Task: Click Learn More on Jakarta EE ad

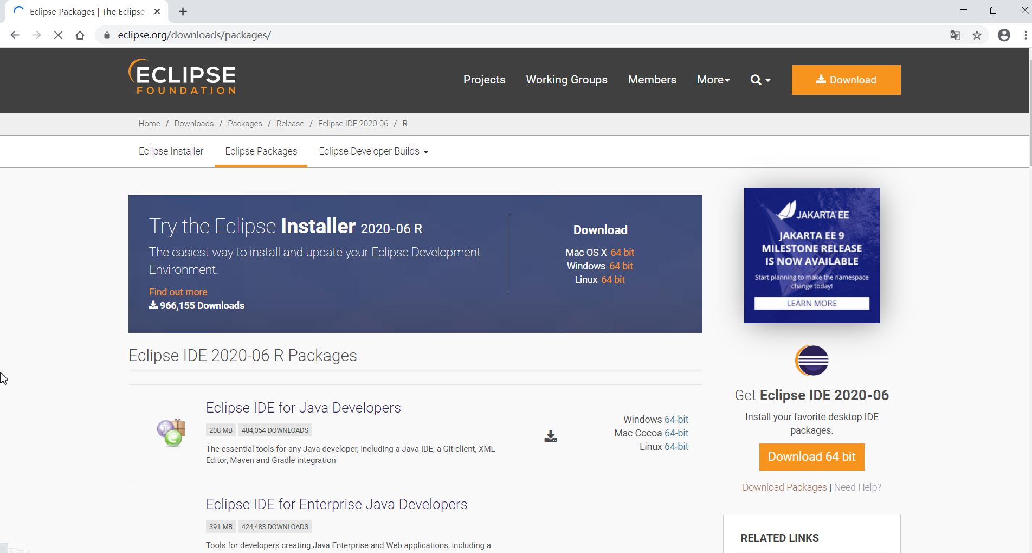Action: point(811,304)
